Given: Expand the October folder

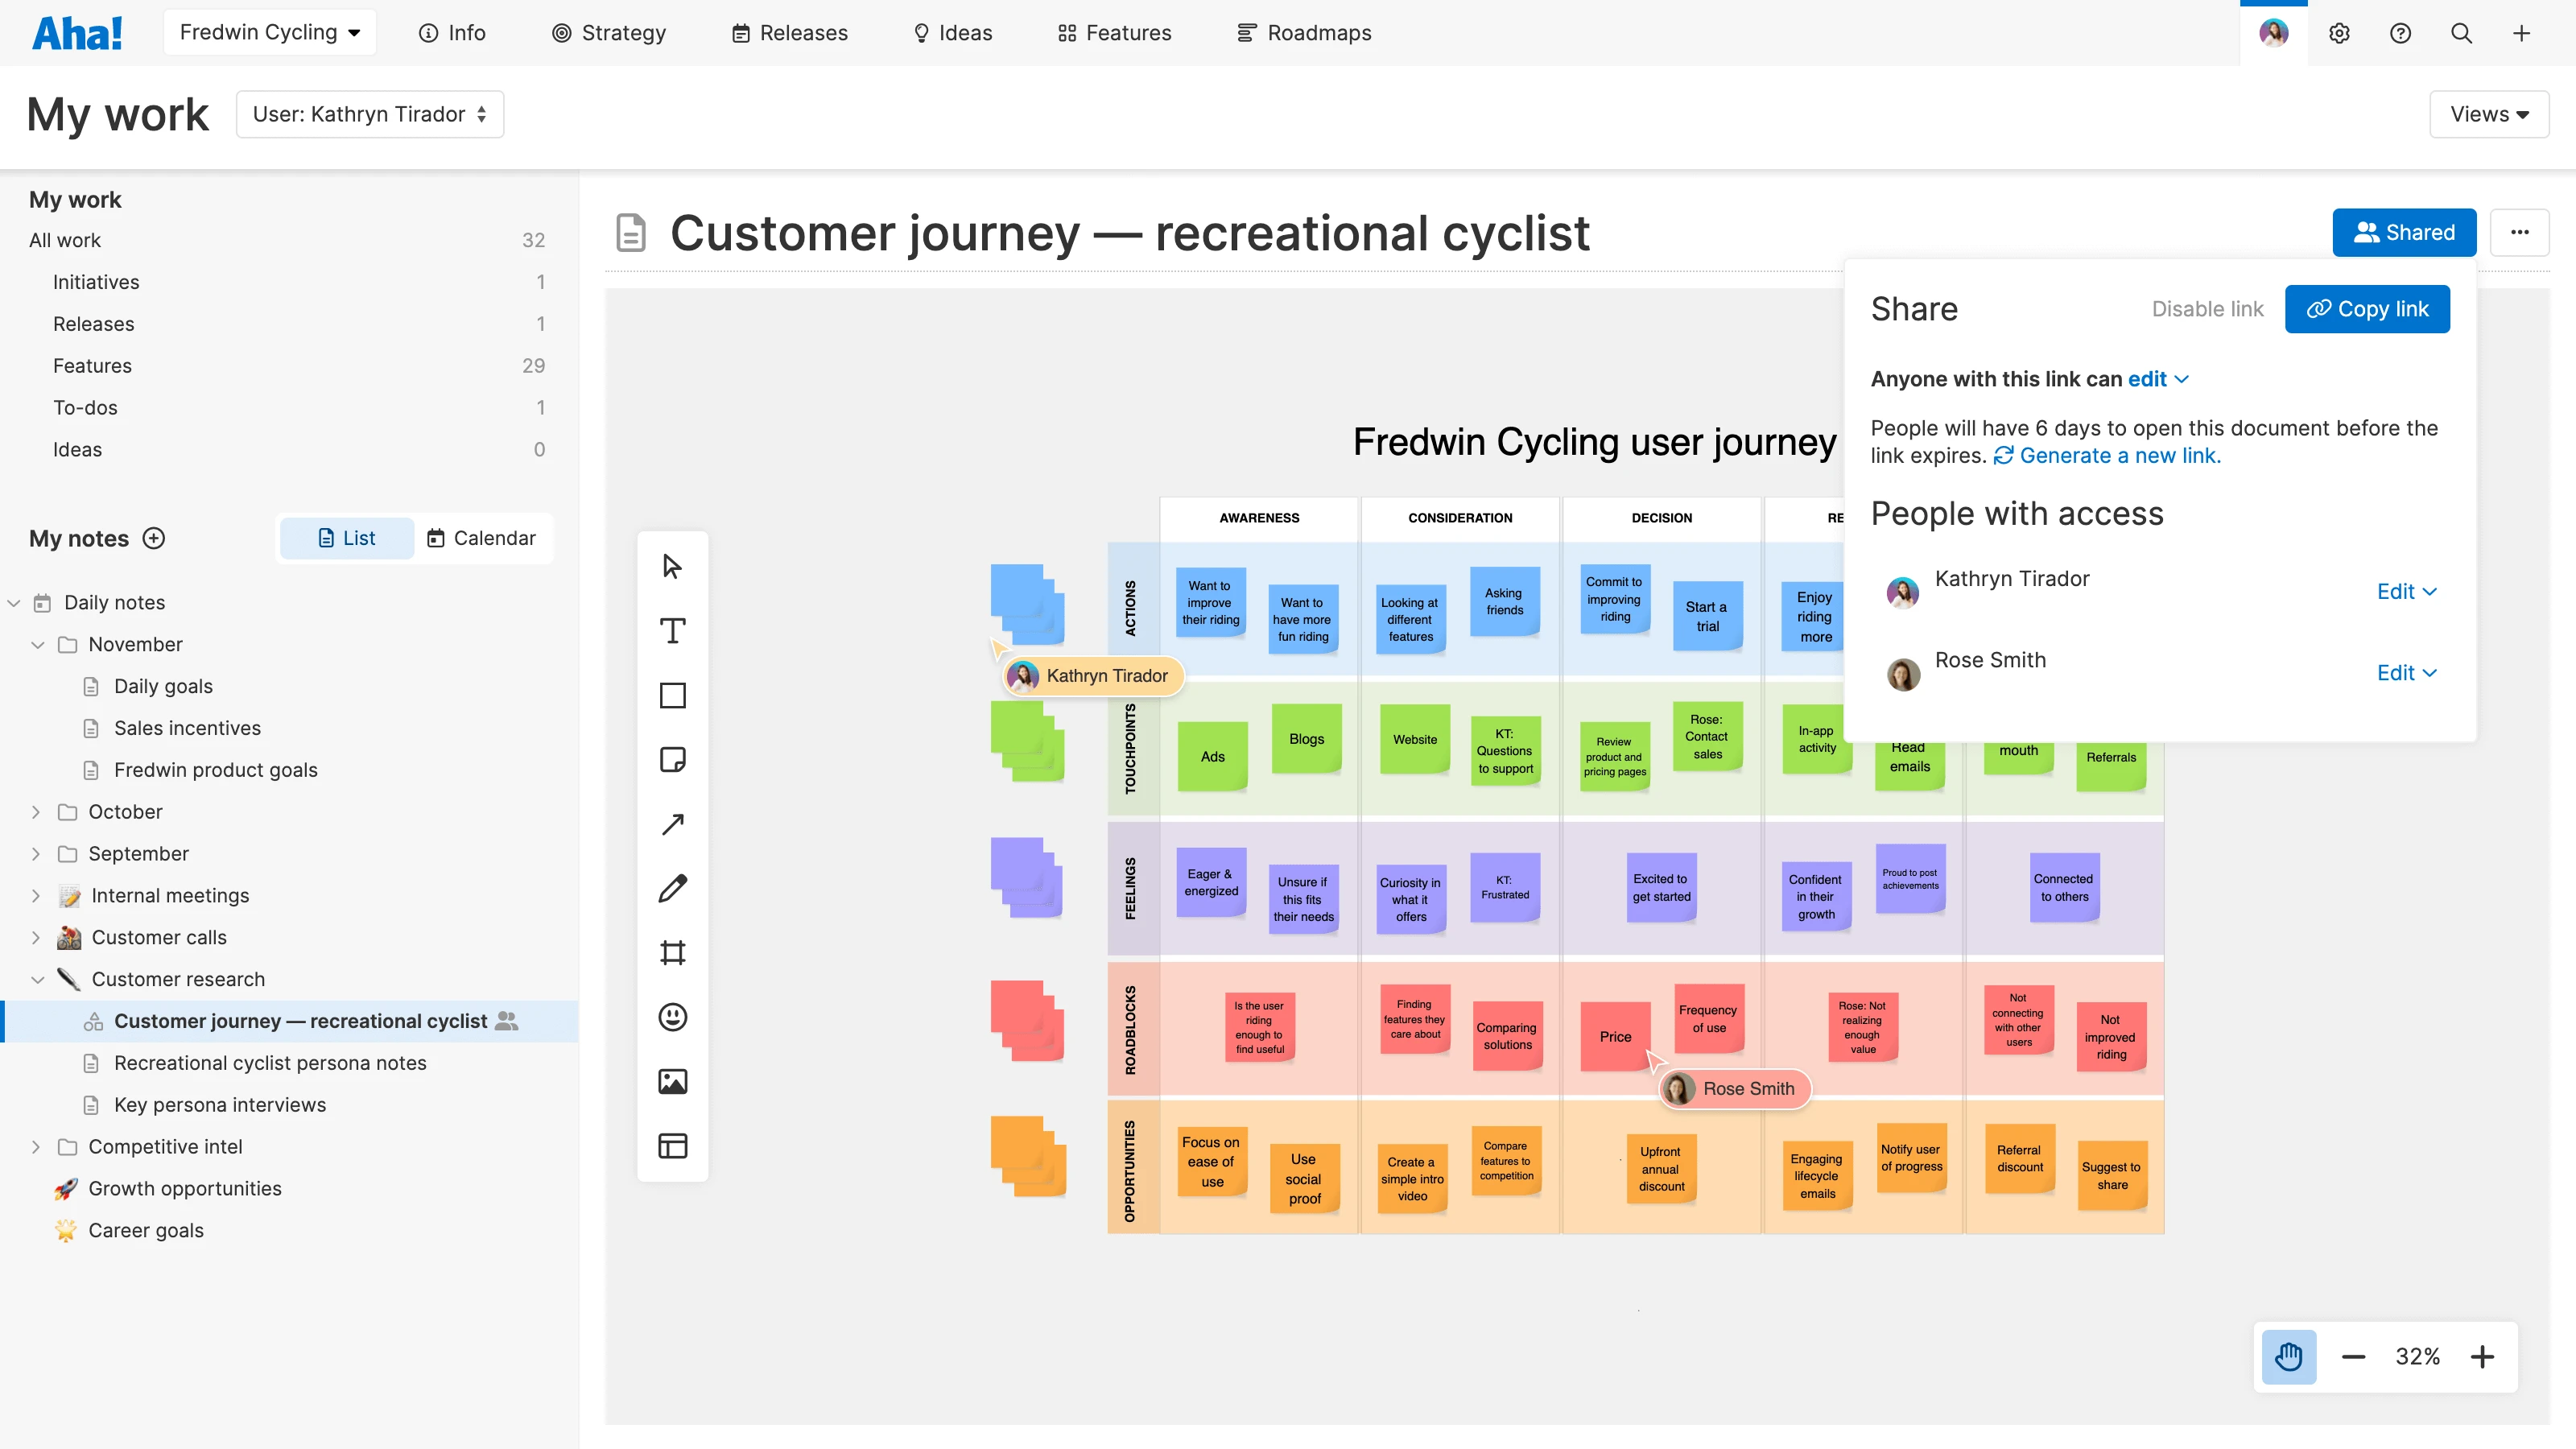Looking at the screenshot, I should (x=36, y=812).
